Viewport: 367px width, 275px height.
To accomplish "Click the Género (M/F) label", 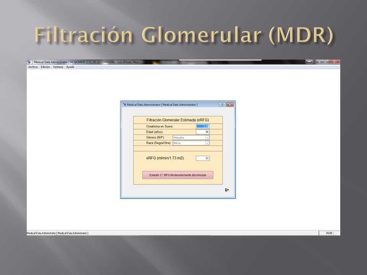I will click(x=155, y=137).
